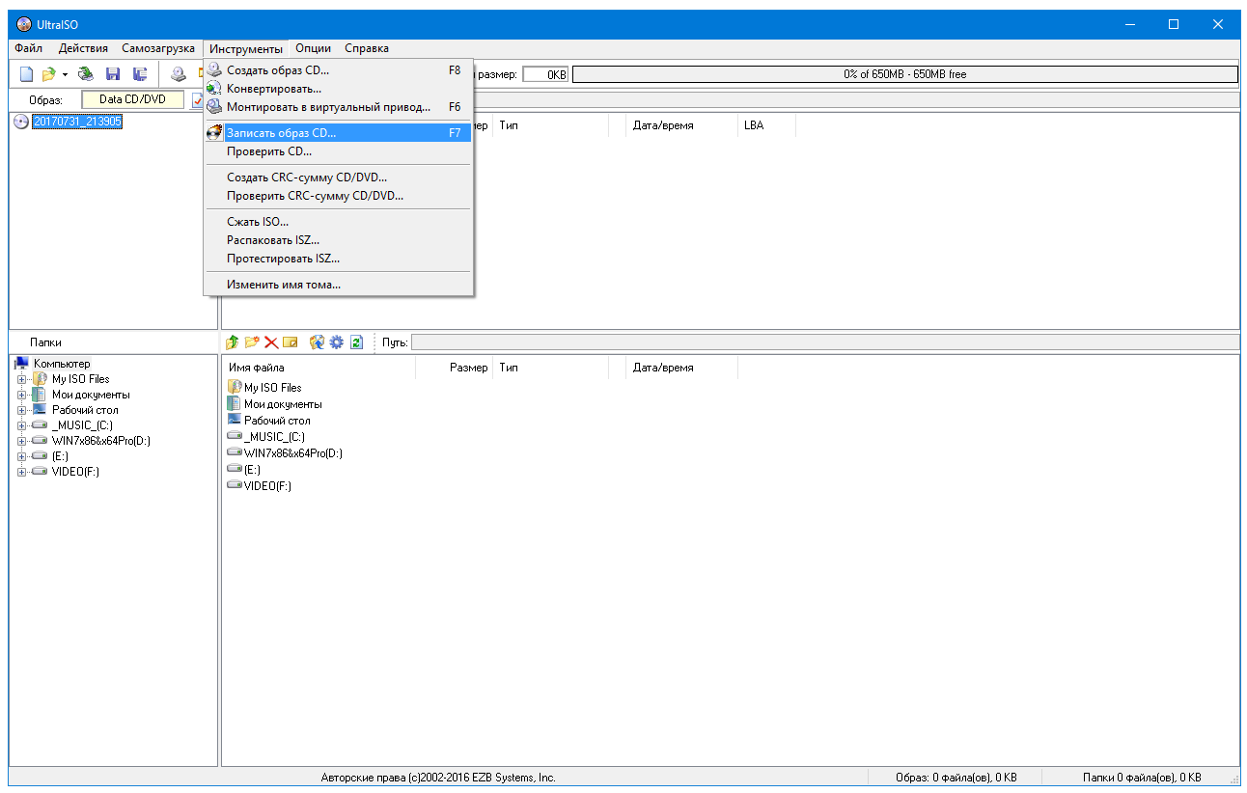This screenshot has height=793, width=1247.
Task: Click the green refresh icon in lower toolbar
Action: click(356, 342)
